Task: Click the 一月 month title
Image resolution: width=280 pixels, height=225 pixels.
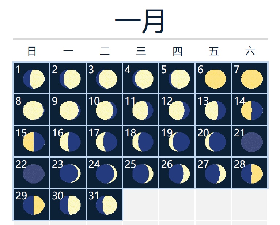Action: 140,21
